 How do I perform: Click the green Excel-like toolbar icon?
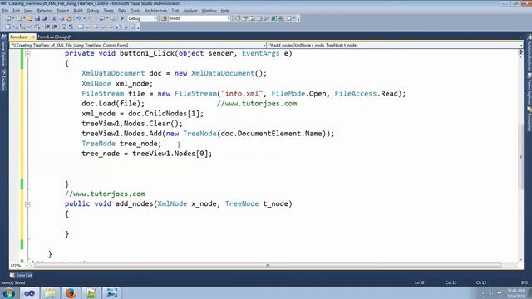[x=273, y=18]
